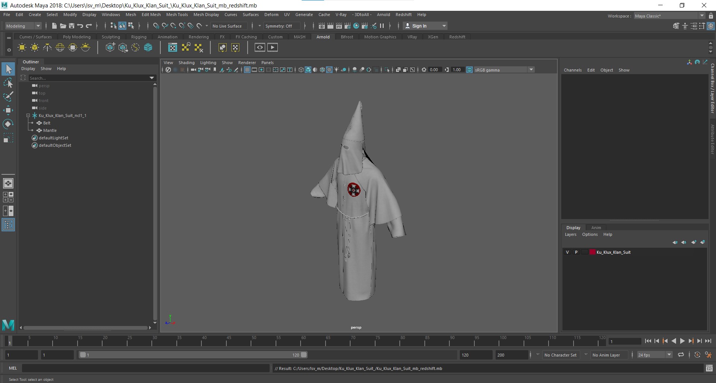Click the red layer color swatch
This screenshot has height=383, width=716.
coord(592,252)
